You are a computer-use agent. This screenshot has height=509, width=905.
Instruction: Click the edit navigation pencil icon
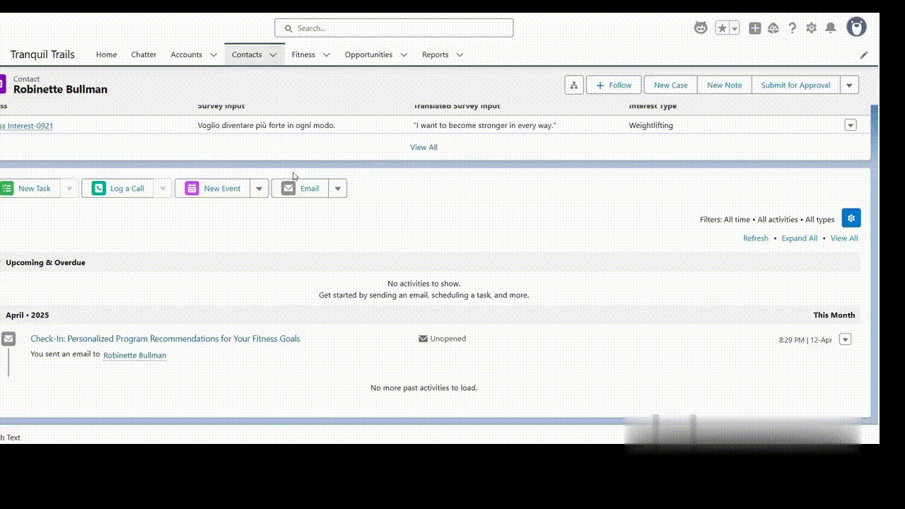pyautogui.click(x=863, y=54)
